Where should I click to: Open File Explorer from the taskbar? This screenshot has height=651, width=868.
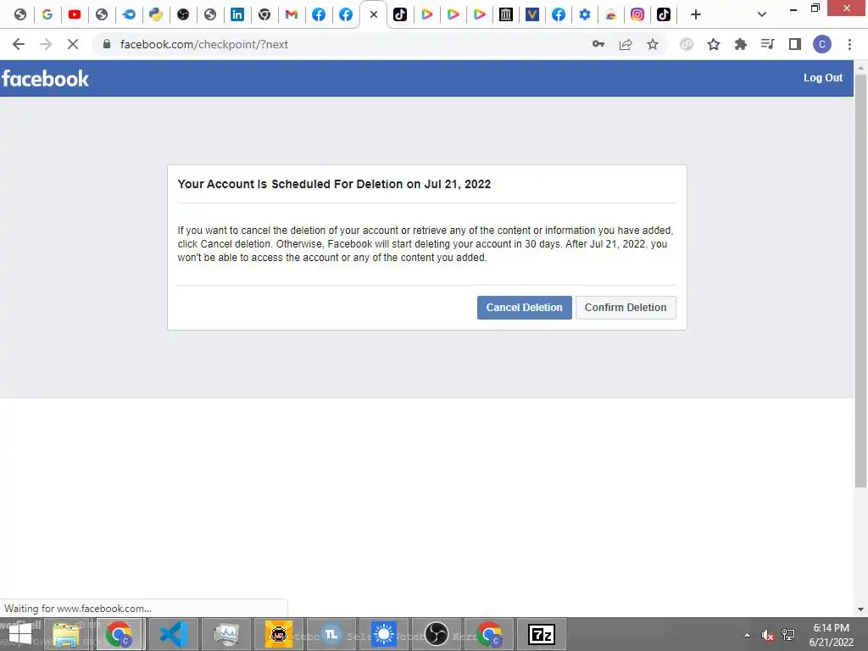pyautogui.click(x=66, y=634)
